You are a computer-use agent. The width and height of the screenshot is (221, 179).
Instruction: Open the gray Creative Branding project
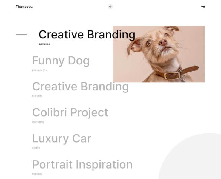(80, 87)
